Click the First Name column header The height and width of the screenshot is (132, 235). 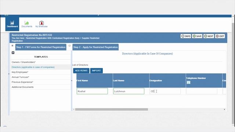(x=95, y=81)
